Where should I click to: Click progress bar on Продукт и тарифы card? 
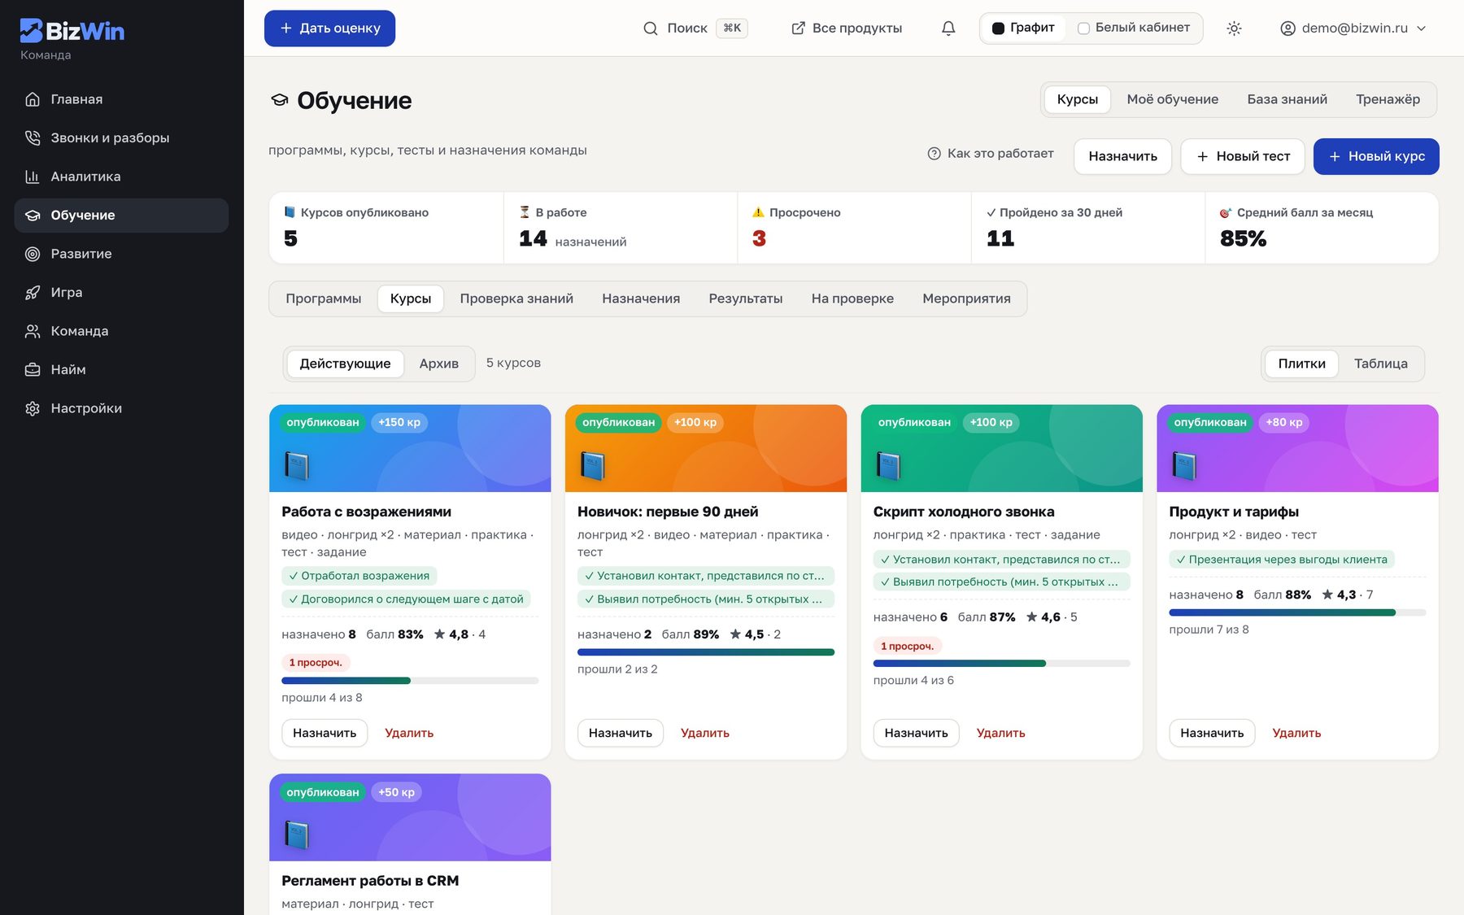coord(1297,612)
